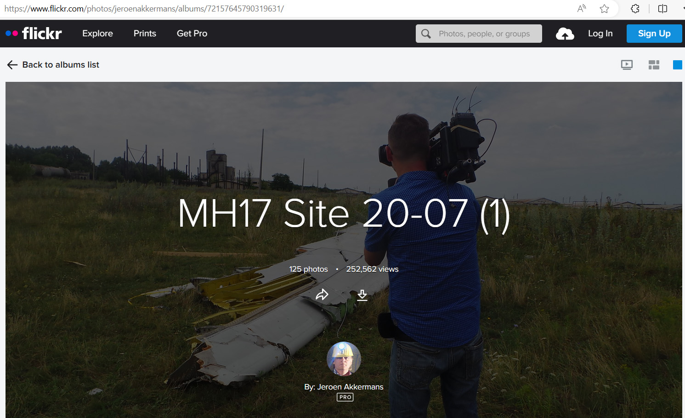Click the Sign Up button
The image size is (685, 418).
[x=654, y=34]
